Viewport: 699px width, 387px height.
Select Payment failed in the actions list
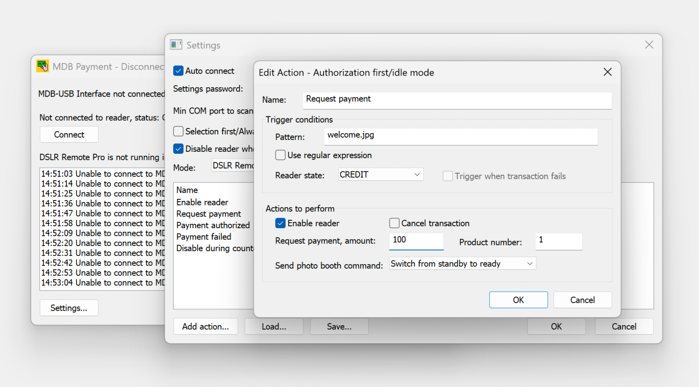pos(204,237)
